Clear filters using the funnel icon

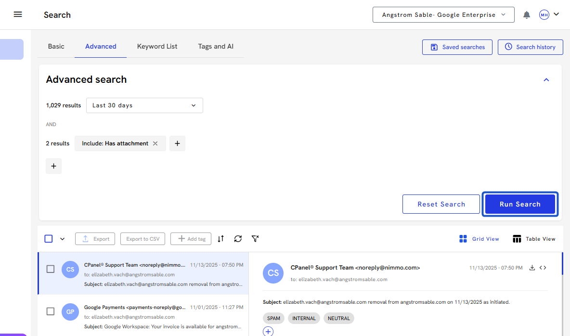click(x=255, y=239)
